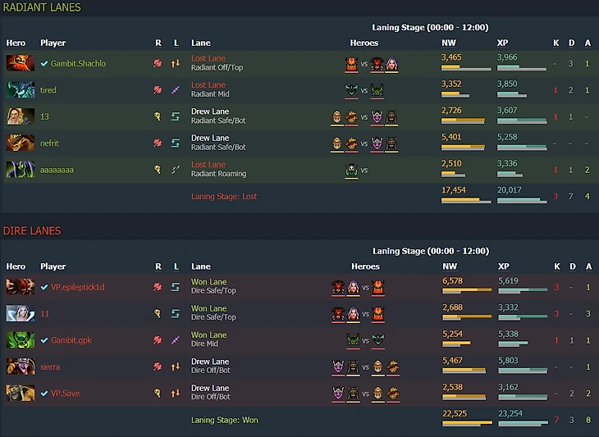Screen dimensions: 599x437
Task: Click the core role icon for nefrit
Action: (x=158, y=143)
